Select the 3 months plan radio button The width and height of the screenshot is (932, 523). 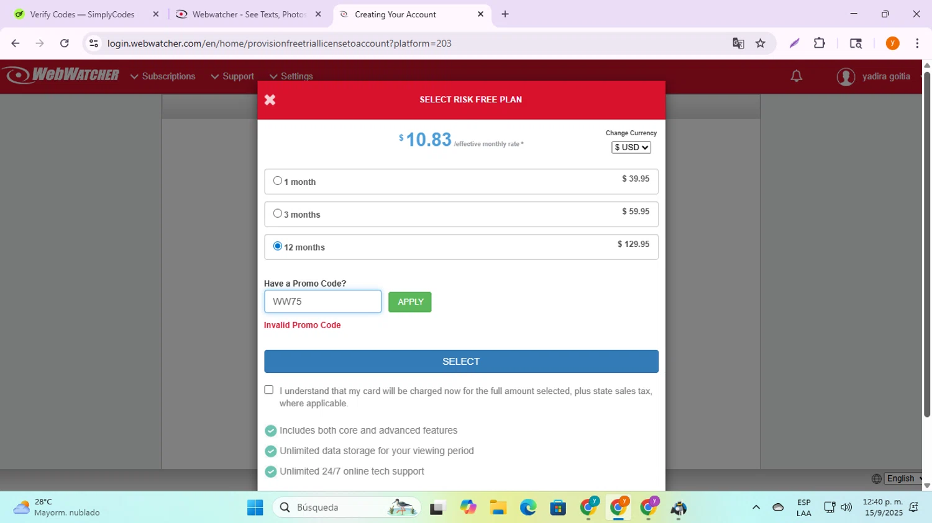(278, 213)
